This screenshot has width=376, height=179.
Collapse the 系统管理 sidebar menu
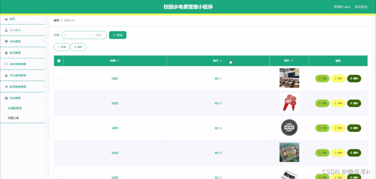(x=23, y=98)
